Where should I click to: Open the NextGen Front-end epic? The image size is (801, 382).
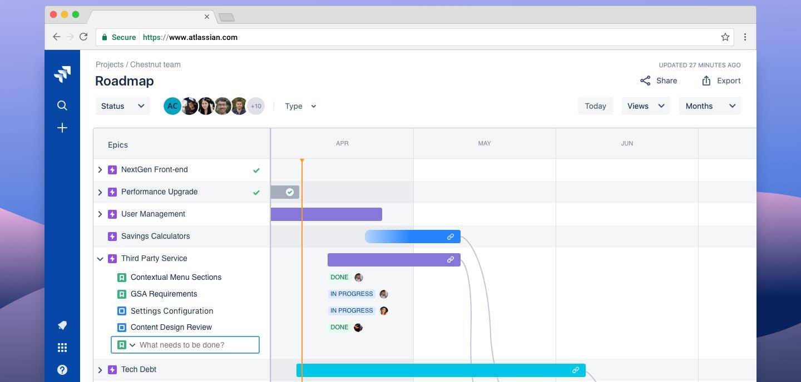pyautogui.click(x=155, y=170)
